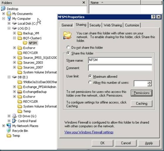Image resolution: width=164 pixels, height=151 pixels.
Task: Click the Permissions button
Action: pos(141,93)
